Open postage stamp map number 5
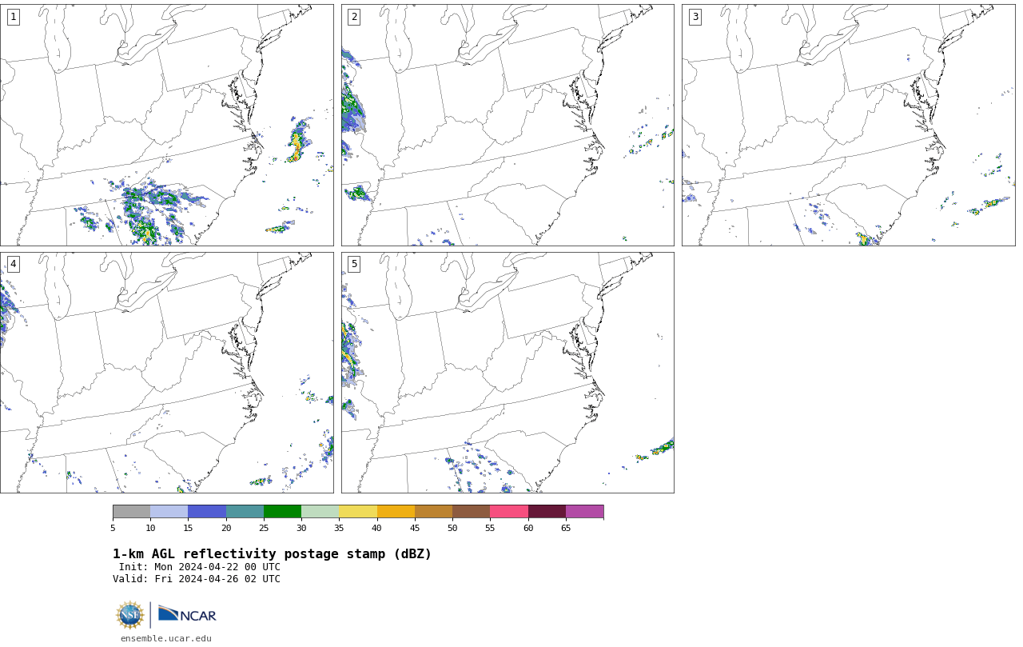The width and height of the screenshot is (1023, 647). (x=508, y=373)
